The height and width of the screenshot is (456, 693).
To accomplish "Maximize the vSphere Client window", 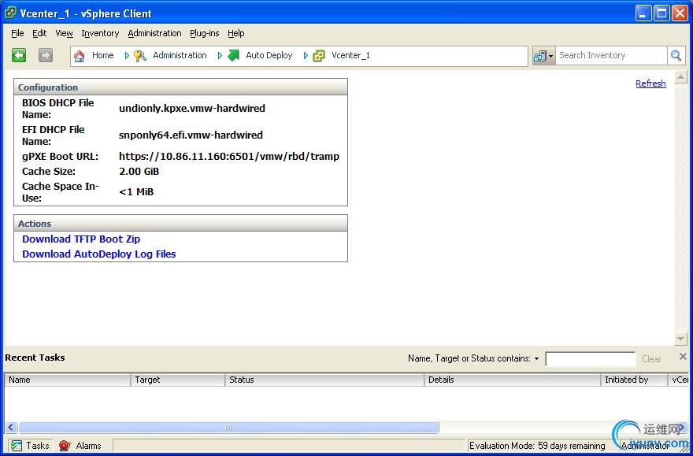I will (x=661, y=13).
